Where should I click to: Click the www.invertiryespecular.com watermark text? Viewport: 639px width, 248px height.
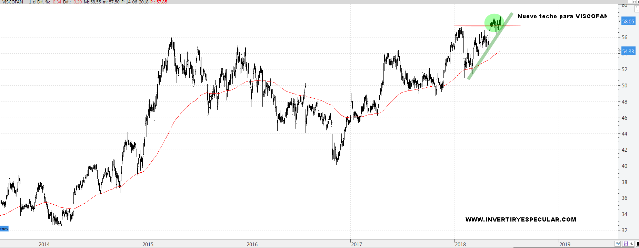click(521, 219)
